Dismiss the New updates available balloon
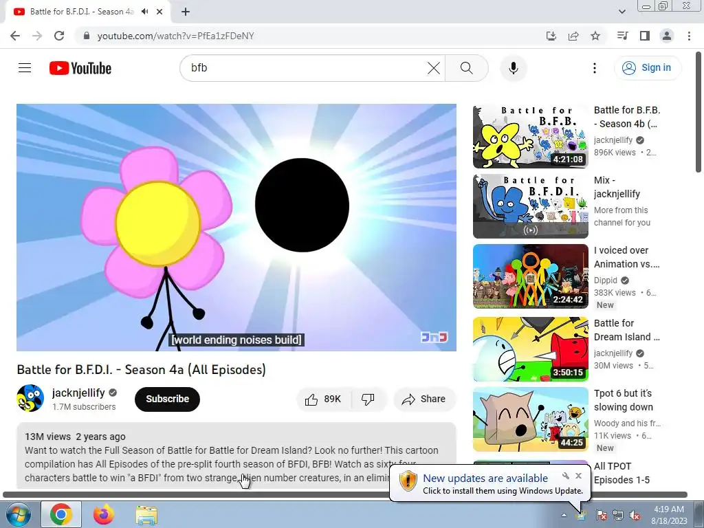Screen dimensions: 704x528 [579, 476]
